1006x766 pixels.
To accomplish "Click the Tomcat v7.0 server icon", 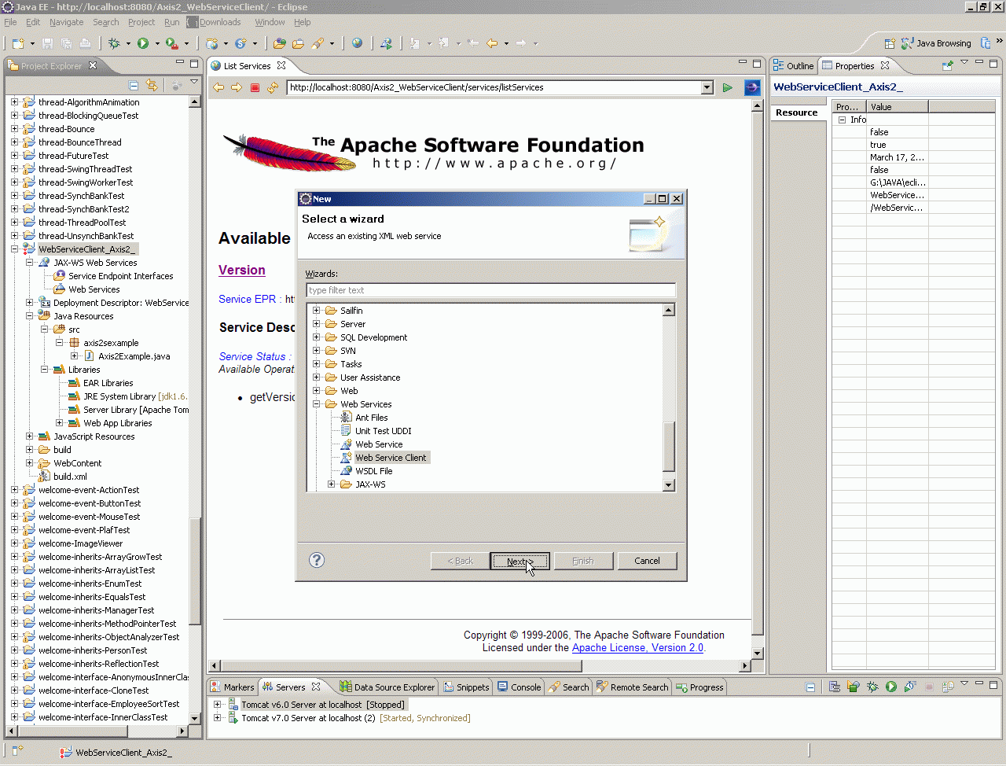I will tap(233, 718).
